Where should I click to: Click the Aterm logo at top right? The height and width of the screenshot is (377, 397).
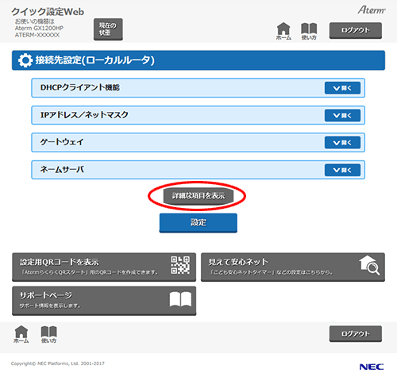(372, 10)
